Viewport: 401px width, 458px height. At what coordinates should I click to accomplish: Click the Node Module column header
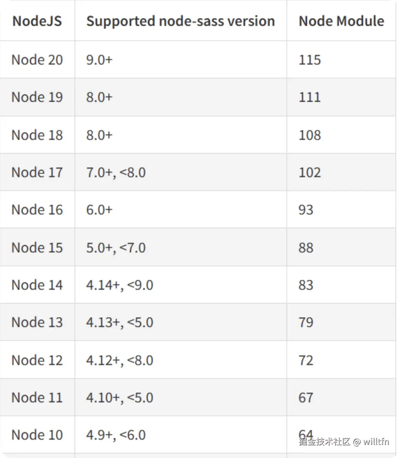tap(341, 21)
